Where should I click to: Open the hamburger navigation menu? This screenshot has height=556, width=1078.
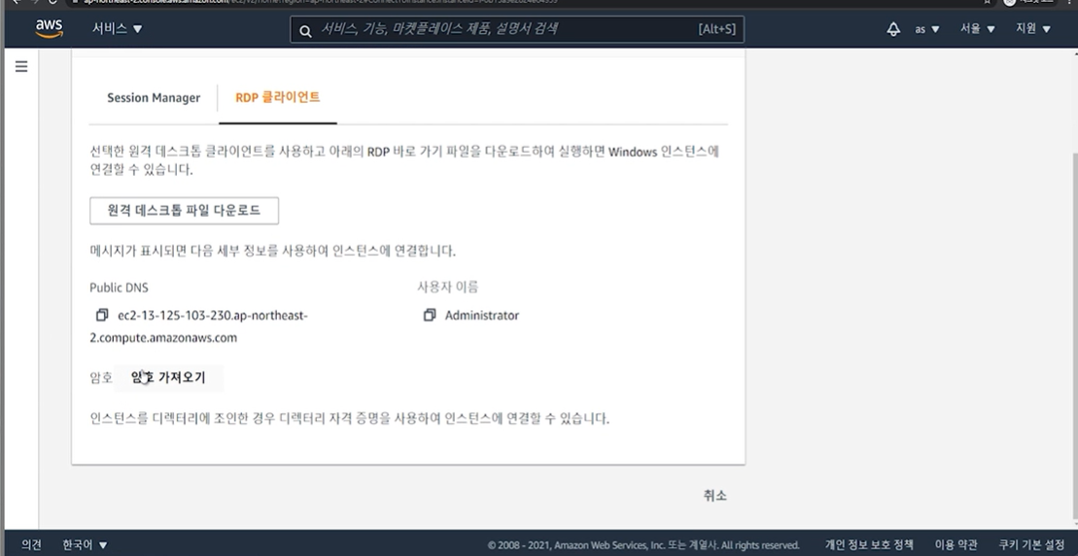coord(21,67)
